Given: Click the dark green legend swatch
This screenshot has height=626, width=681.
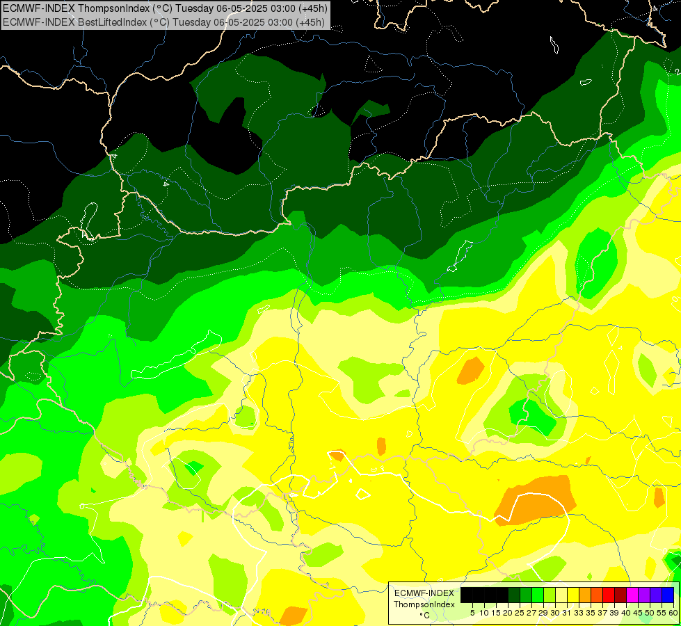Looking at the screenshot, I should tap(514, 595).
